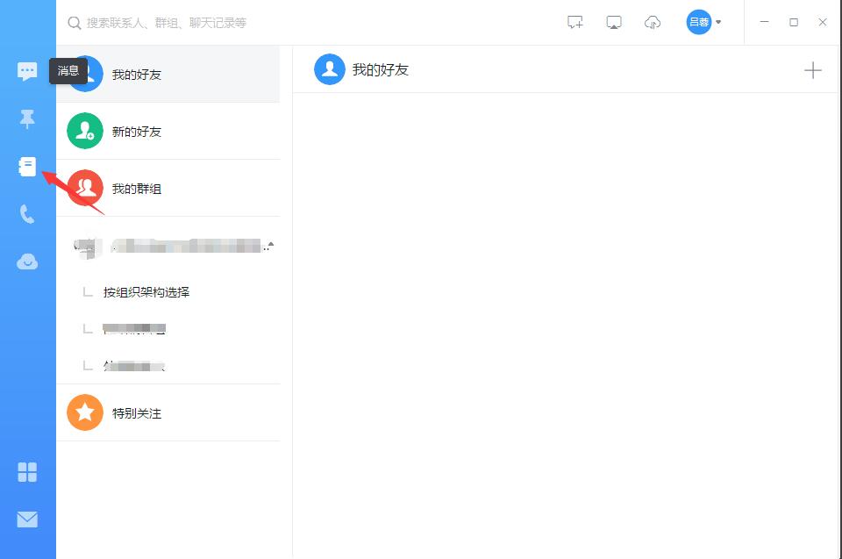Open the avatar dropdown arrow menu
Image resolution: width=842 pixels, height=559 pixels.
[717, 22]
